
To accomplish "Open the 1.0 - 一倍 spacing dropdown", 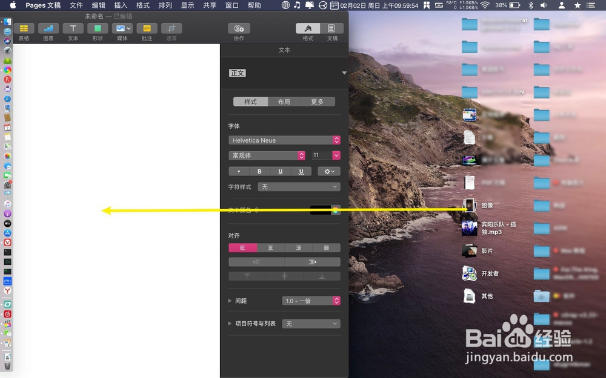I will coord(311,301).
